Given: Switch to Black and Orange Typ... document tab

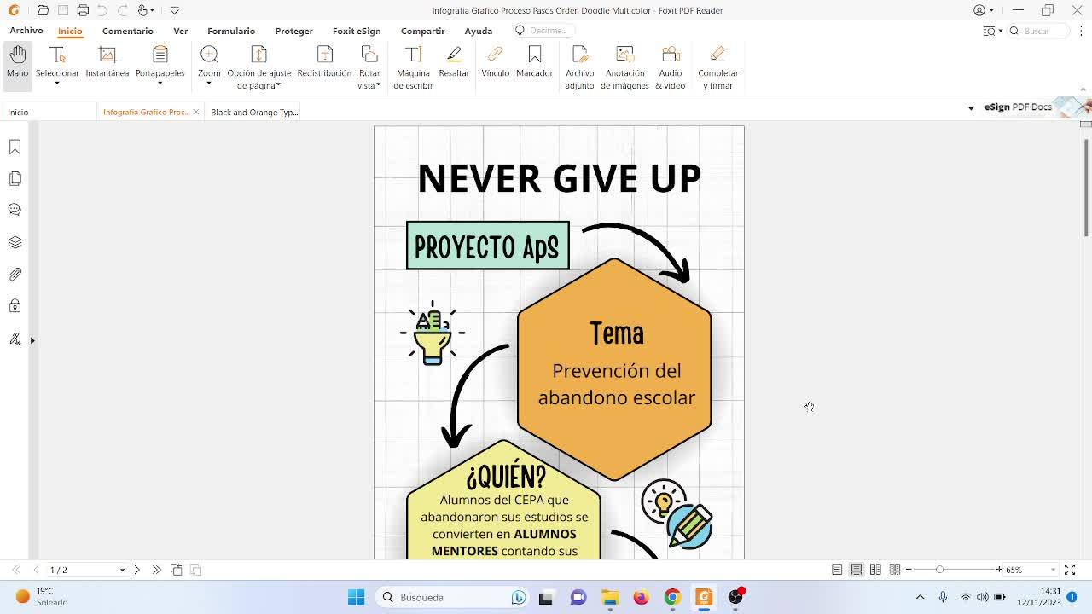Looking at the screenshot, I should tap(254, 112).
